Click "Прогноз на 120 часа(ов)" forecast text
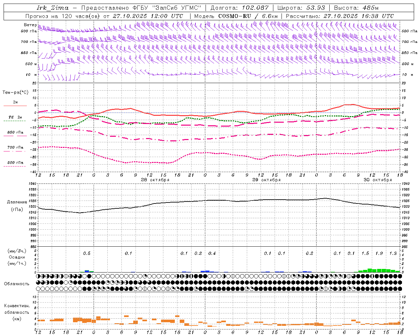The image size is (419, 335). tap(63, 16)
